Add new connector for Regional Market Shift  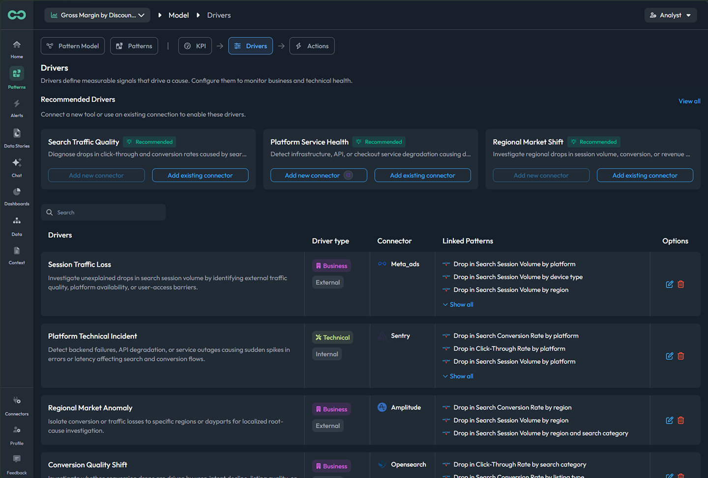pyautogui.click(x=541, y=175)
